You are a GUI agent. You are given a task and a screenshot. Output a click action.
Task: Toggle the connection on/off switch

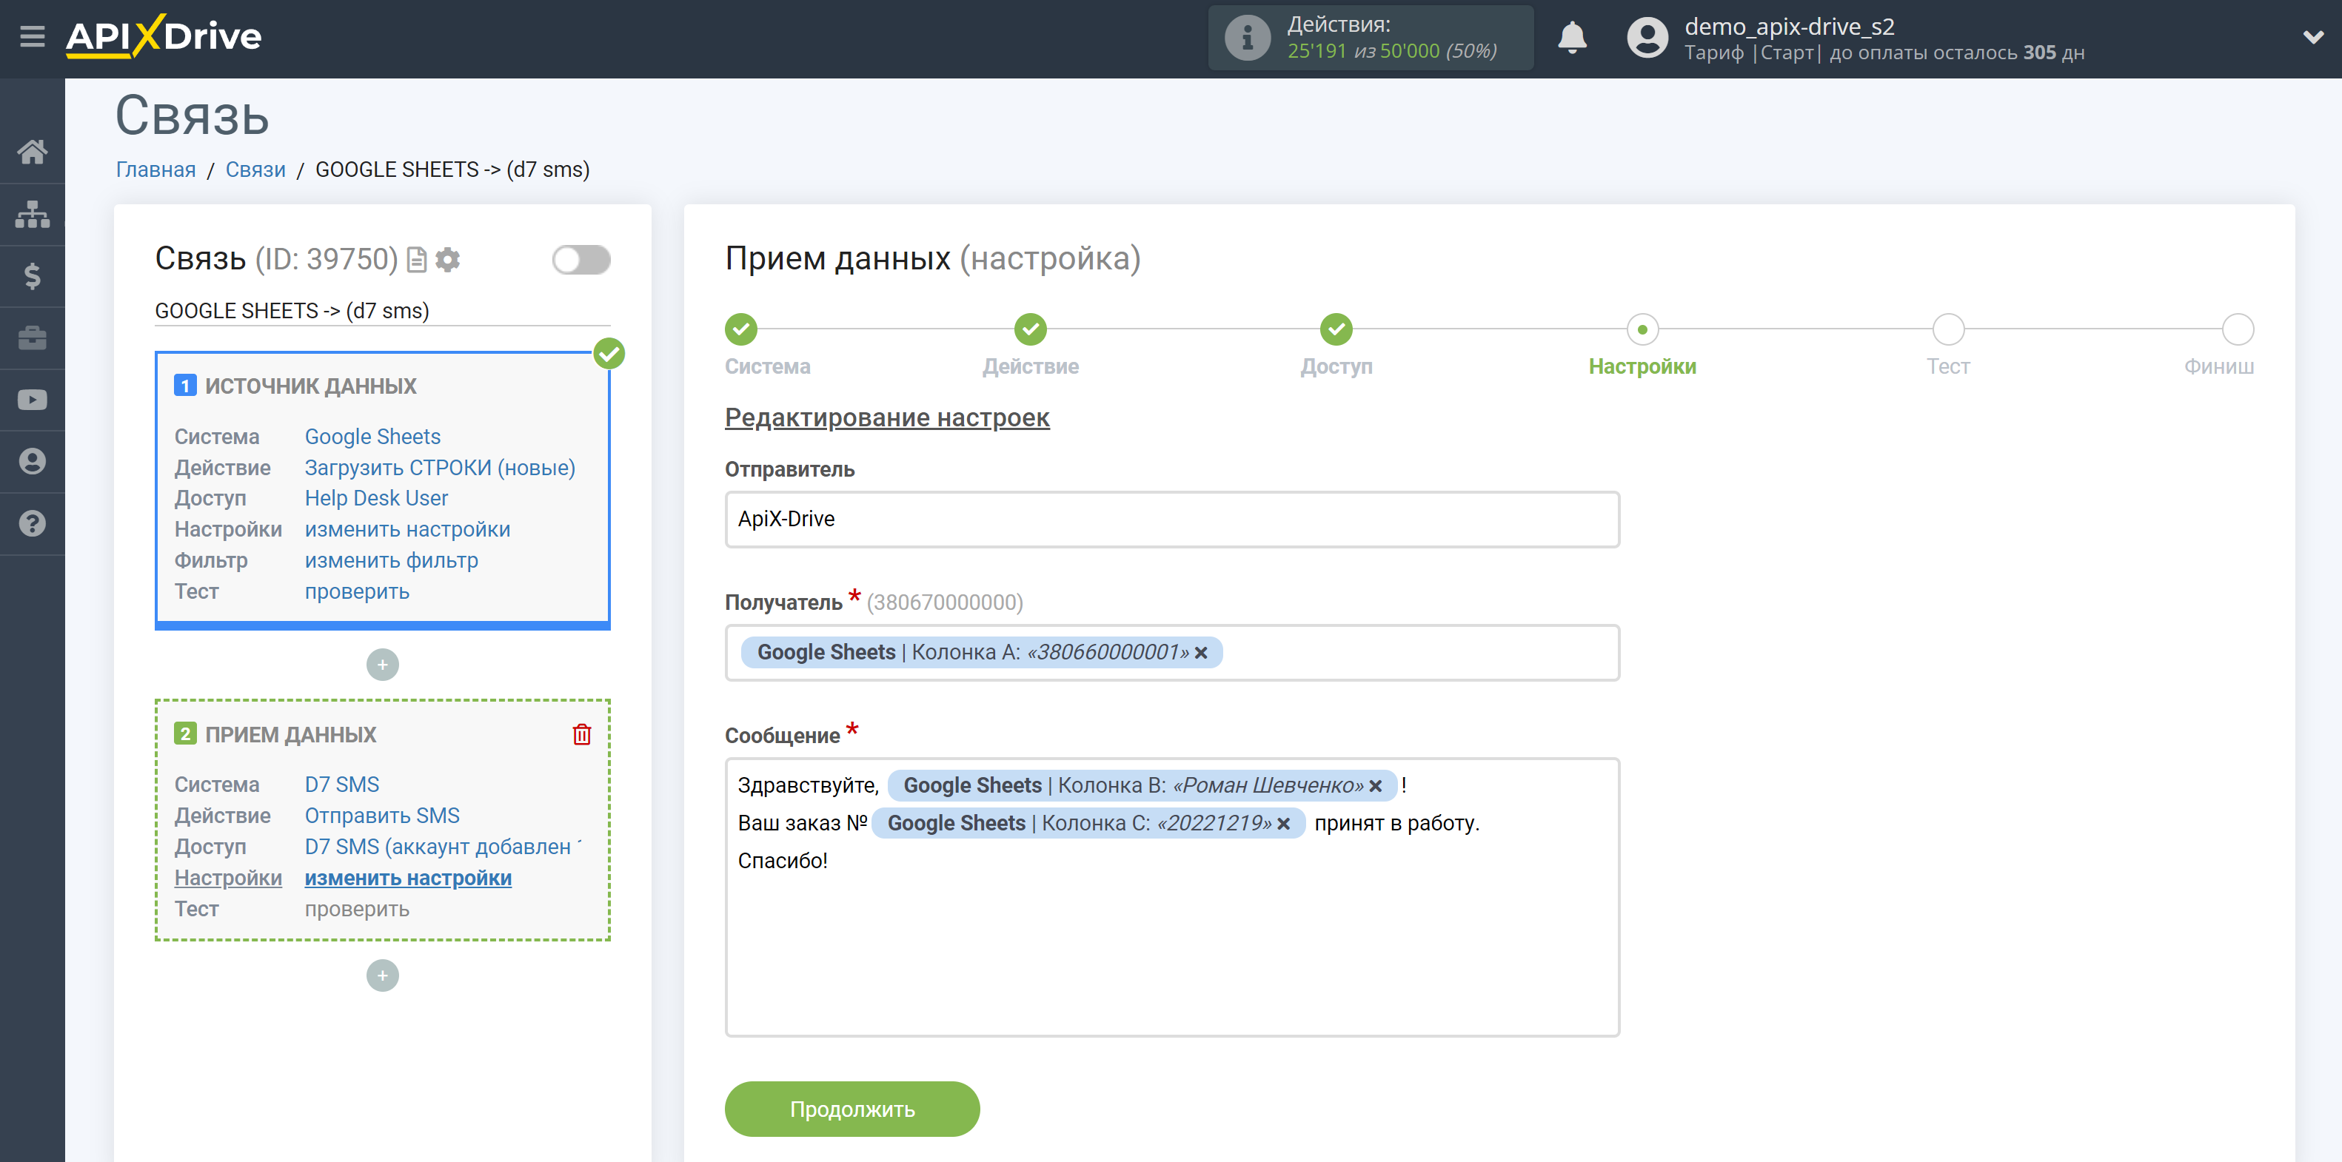(581, 260)
